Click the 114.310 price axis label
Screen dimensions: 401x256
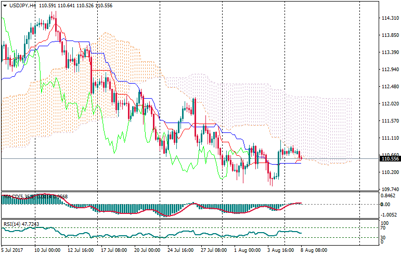point(389,18)
